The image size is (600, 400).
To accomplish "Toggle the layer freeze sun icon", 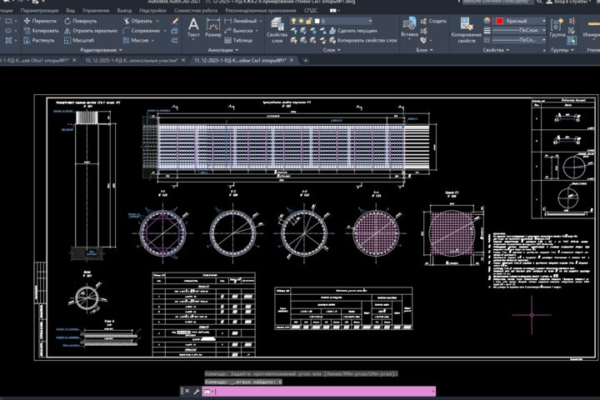I will 301,21.
